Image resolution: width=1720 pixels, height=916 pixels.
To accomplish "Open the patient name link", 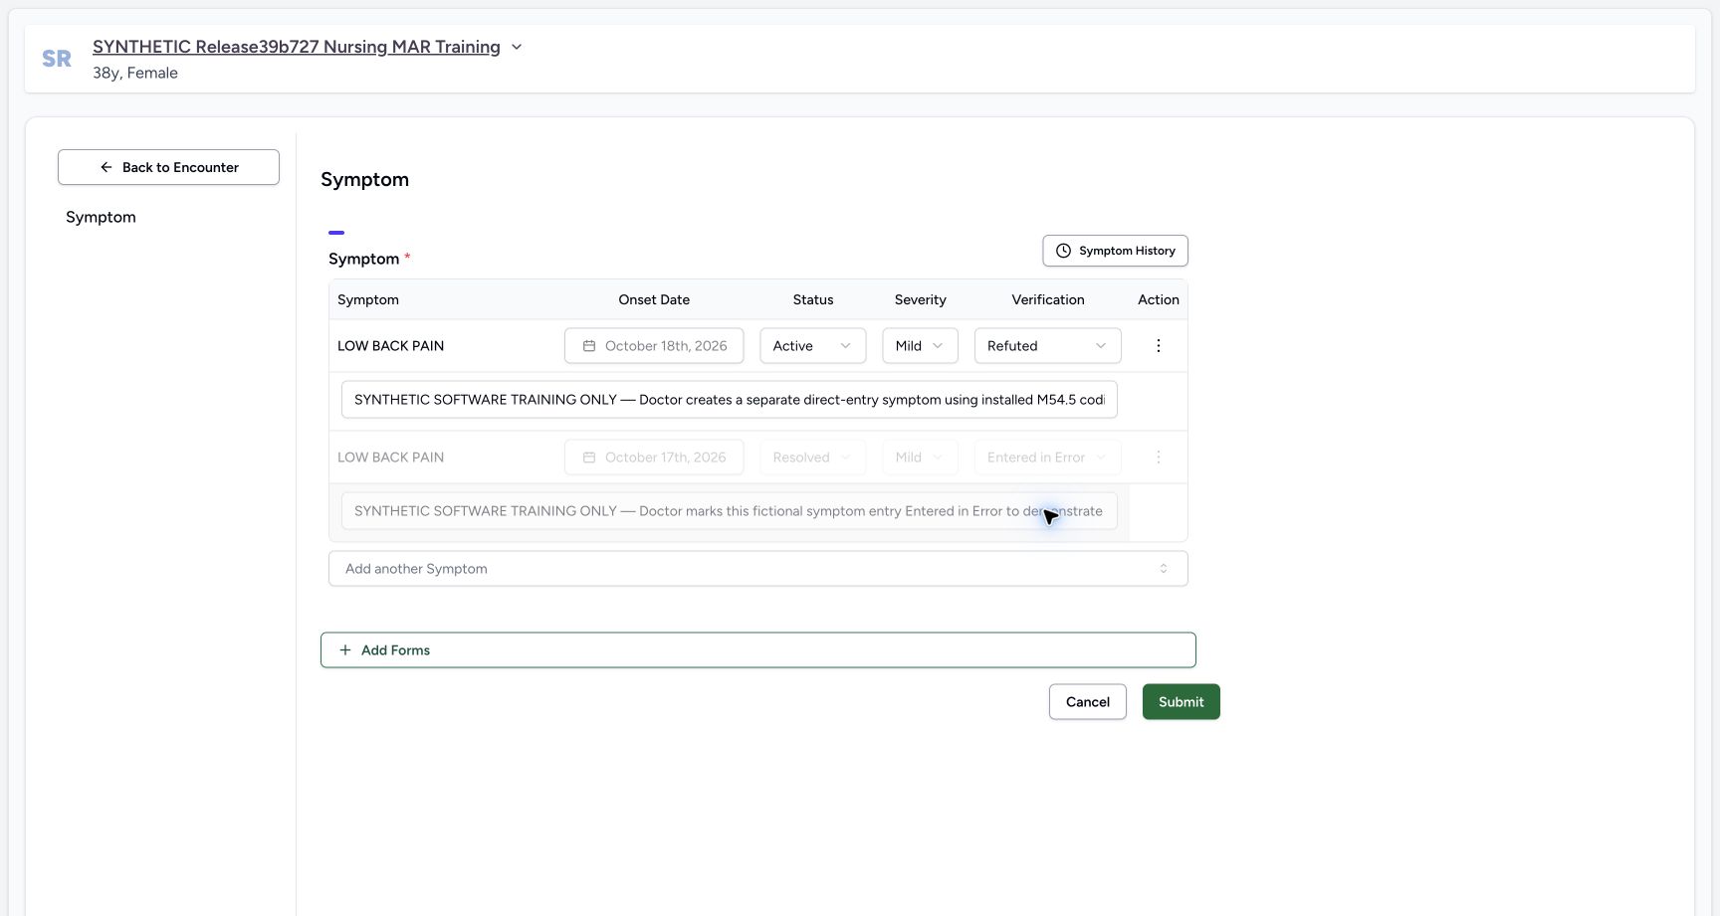I will 297,47.
